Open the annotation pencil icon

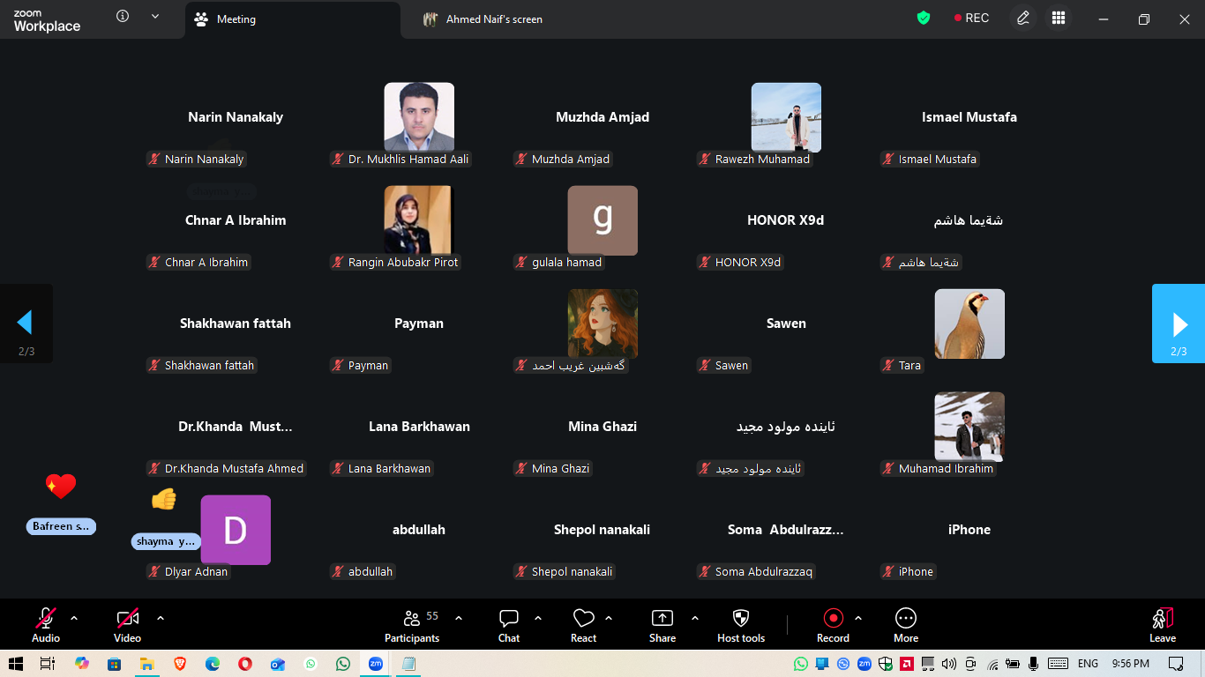(1022, 19)
